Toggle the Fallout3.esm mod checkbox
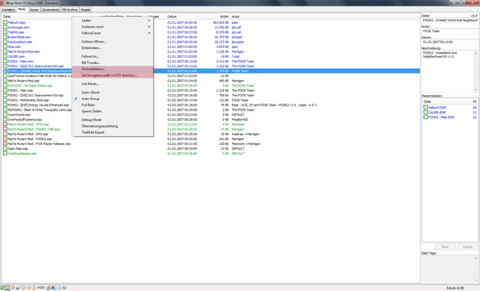Image resolution: width=480 pixels, height=291 pixels. pyautogui.click(x=5, y=22)
